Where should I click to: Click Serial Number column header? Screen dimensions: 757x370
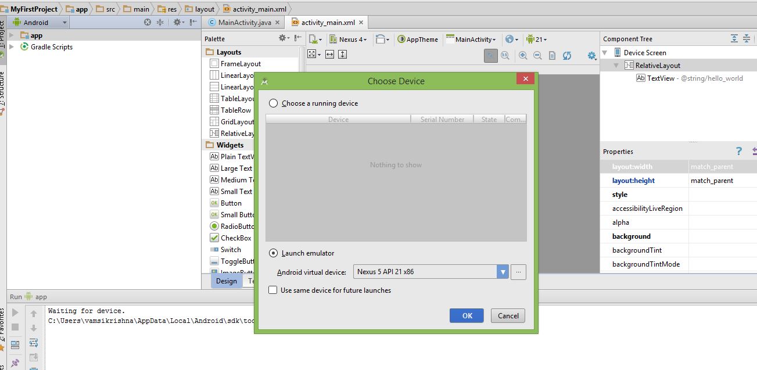tap(443, 119)
